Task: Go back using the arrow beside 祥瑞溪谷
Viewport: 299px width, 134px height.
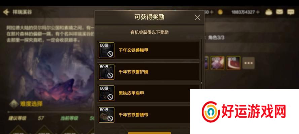Action: coord(6,12)
